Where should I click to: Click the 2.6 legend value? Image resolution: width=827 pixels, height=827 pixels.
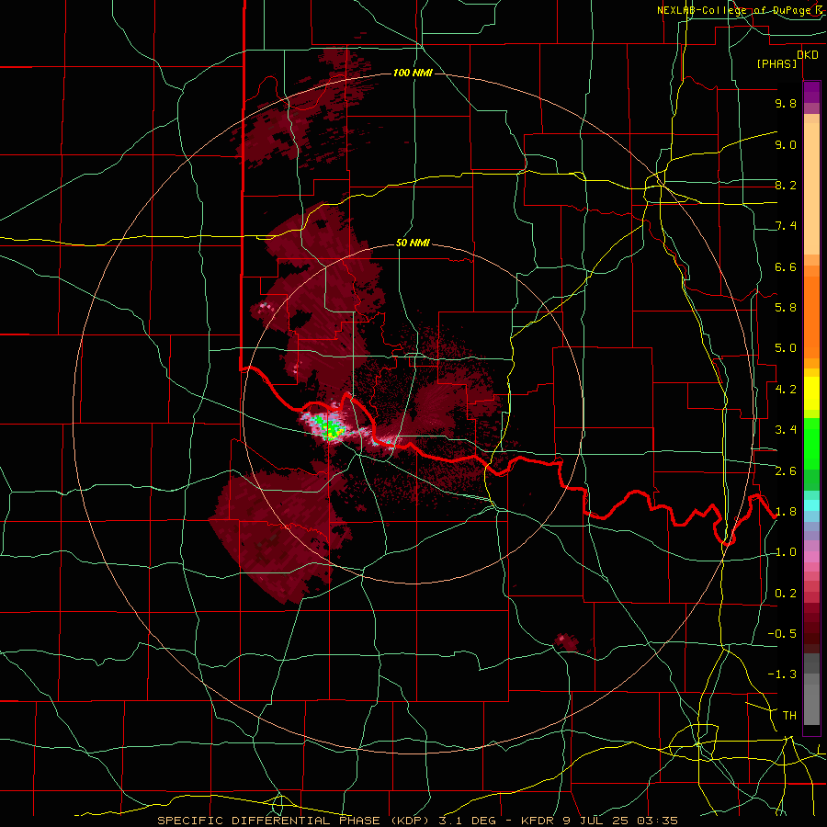[x=786, y=471]
